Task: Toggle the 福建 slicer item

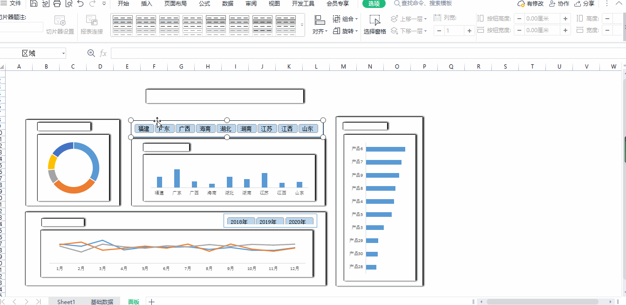Action: click(x=143, y=129)
